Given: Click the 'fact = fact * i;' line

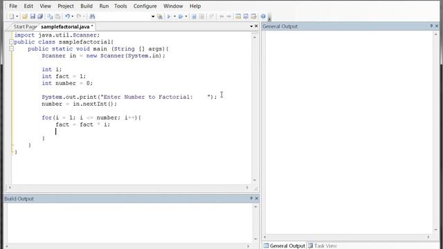Looking at the screenshot, I should 83,124.
